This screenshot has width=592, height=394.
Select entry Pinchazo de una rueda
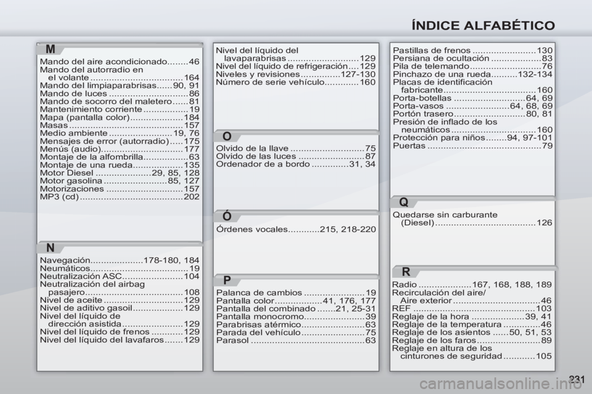[x=473, y=74]
